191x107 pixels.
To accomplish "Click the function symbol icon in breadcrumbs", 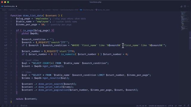I will pos(96,10).
